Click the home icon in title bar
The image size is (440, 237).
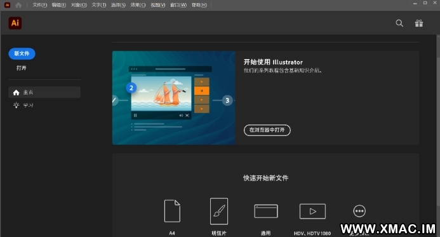coord(18,5)
